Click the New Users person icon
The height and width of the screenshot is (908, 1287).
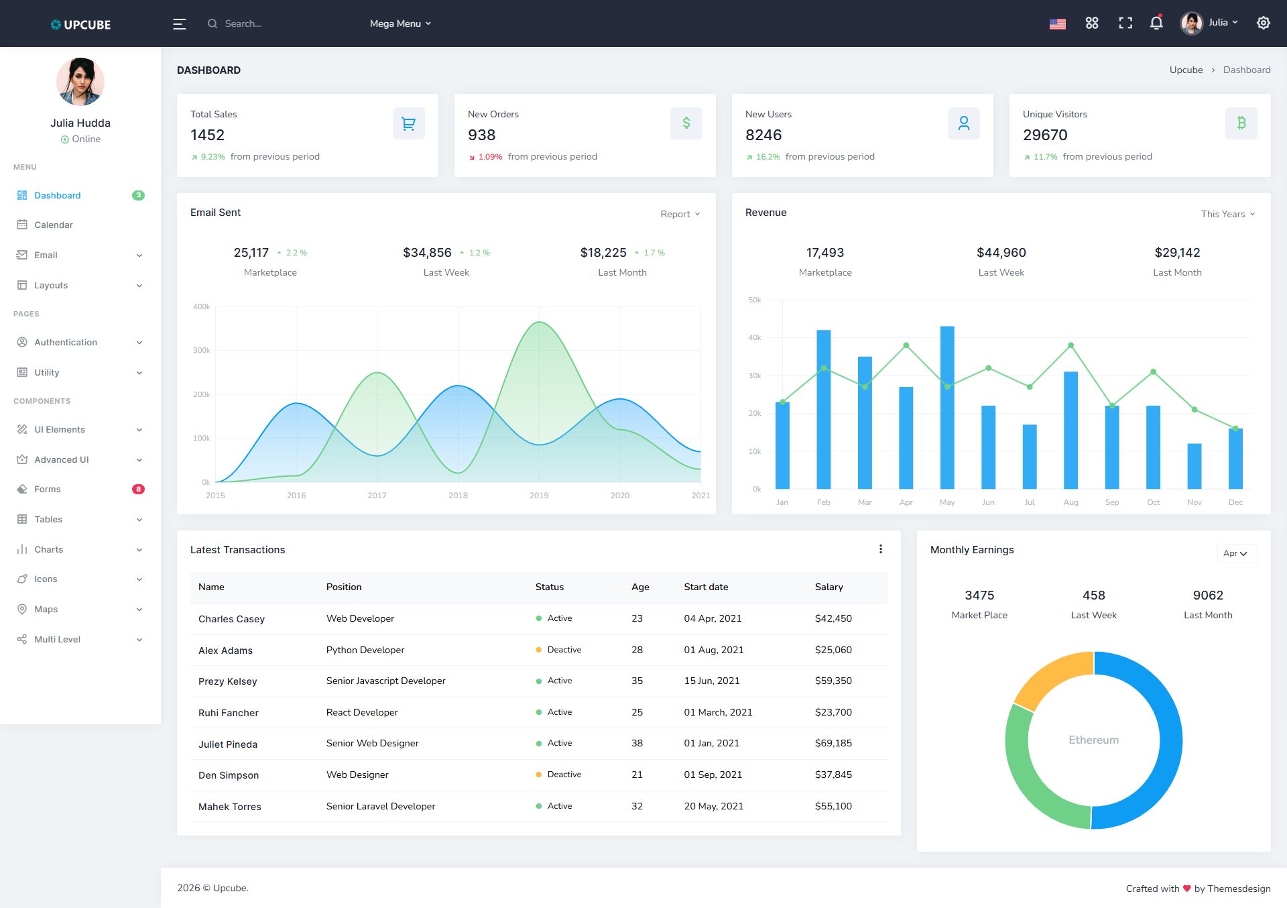coord(964,123)
